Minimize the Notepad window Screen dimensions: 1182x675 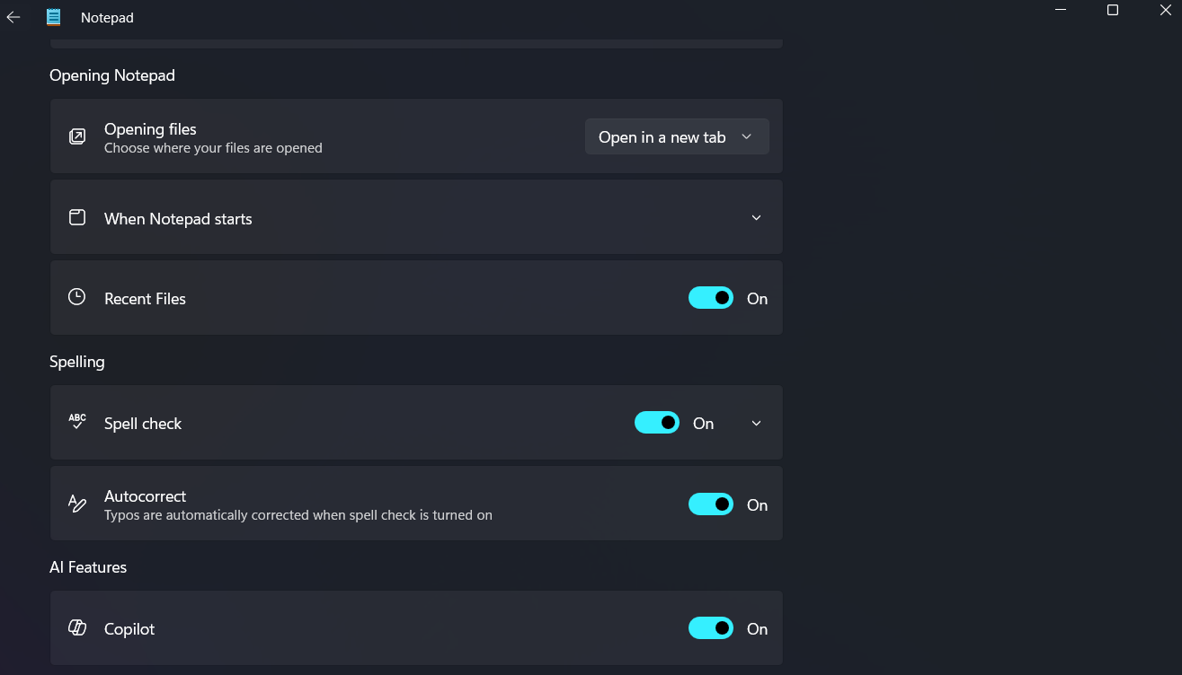[1061, 10]
